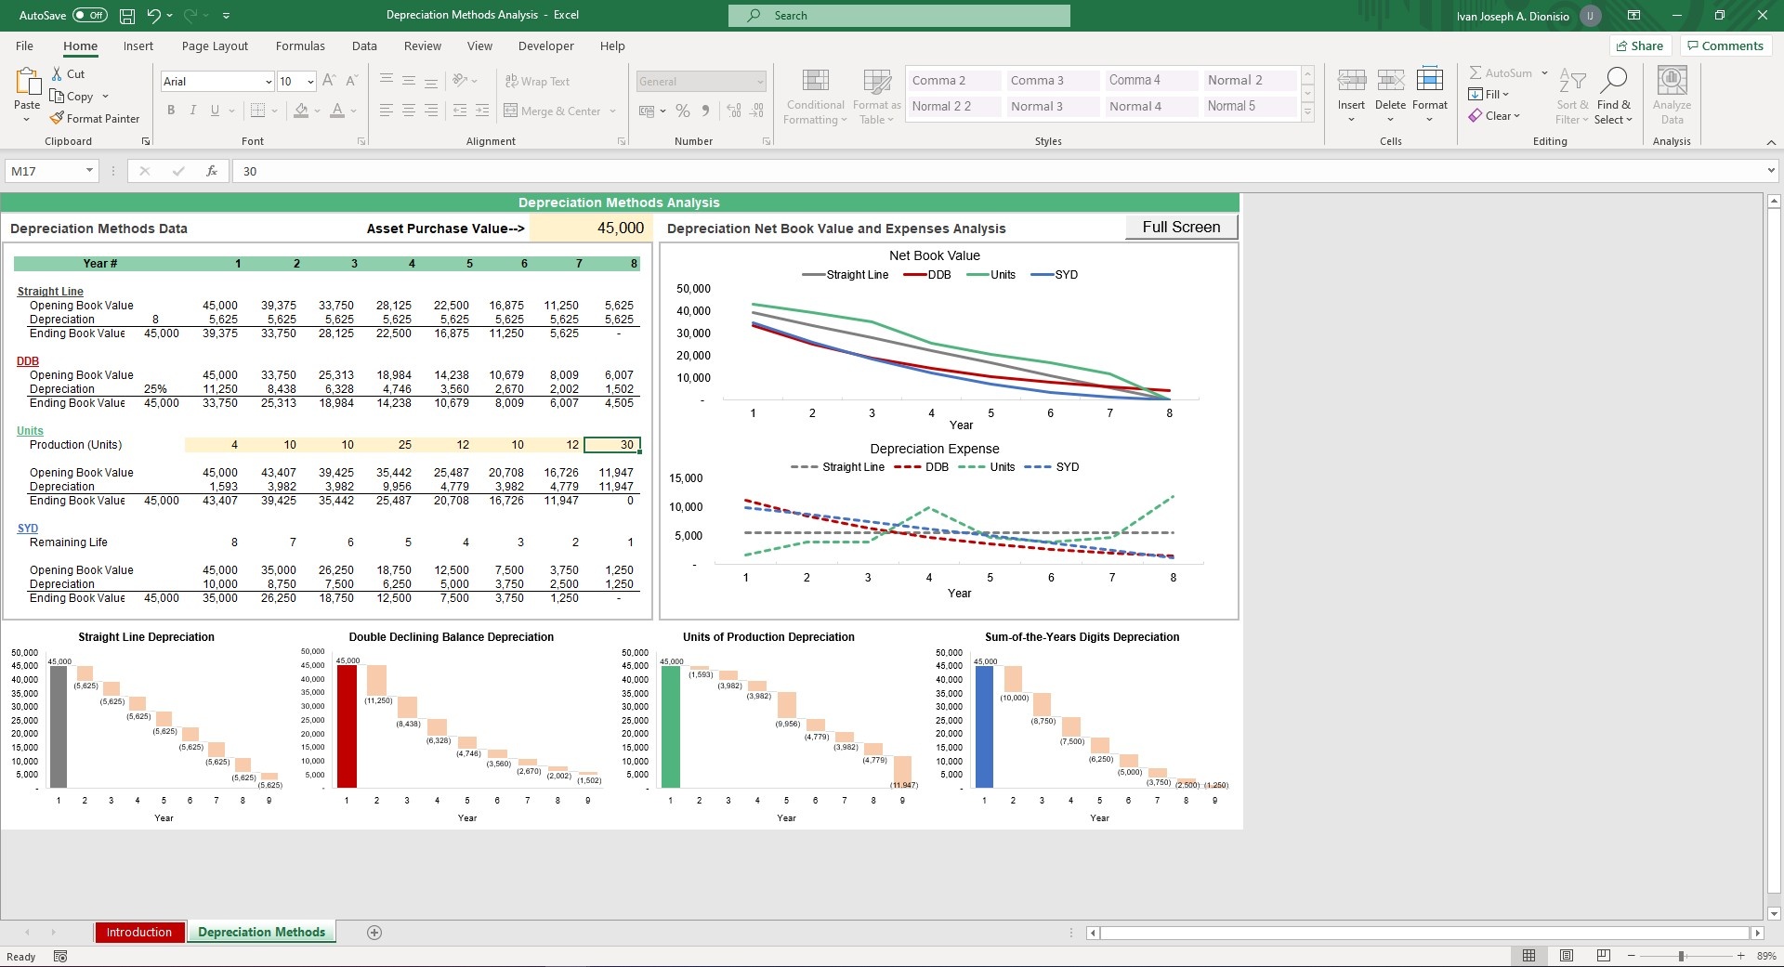Click the zoom slider handle
This screenshot has width=1784, height=967.
pos(1681,956)
